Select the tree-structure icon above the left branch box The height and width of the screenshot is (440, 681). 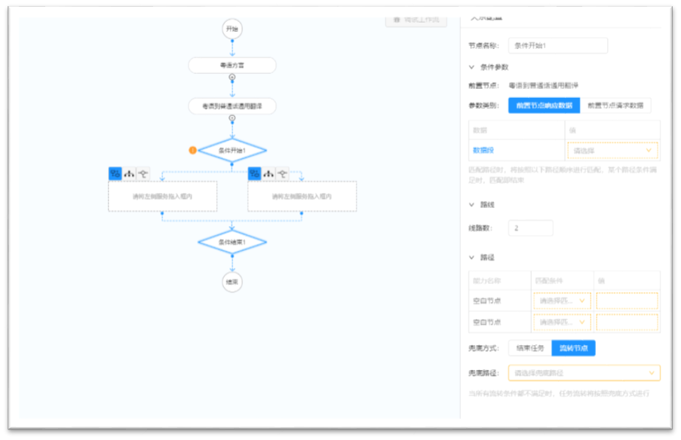[x=129, y=174]
